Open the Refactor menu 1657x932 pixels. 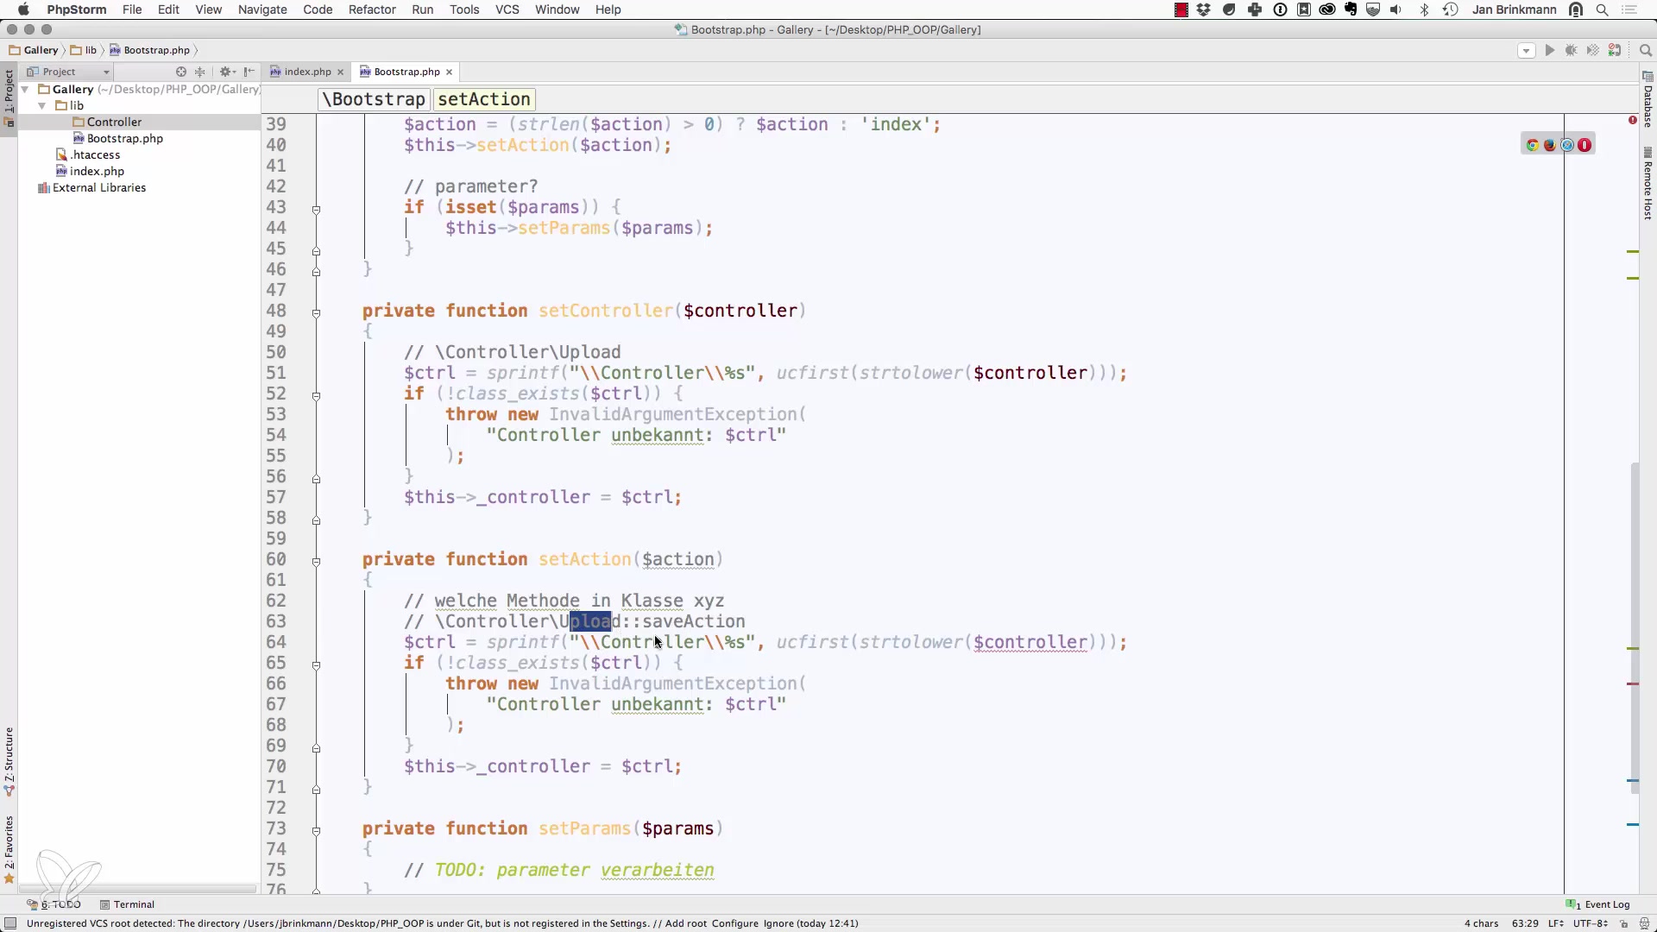point(372,9)
